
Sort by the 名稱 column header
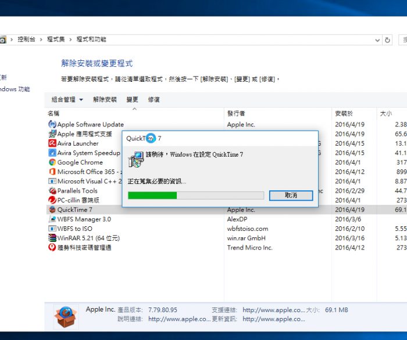tap(53, 113)
